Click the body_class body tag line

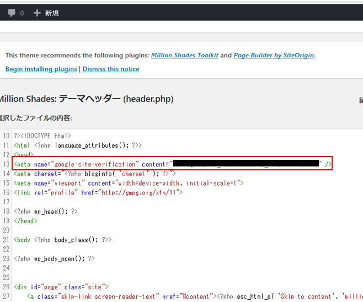point(63,240)
